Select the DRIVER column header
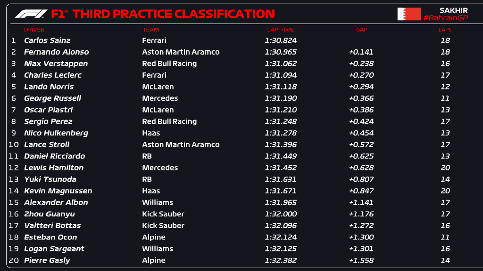483x271 pixels. (x=34, y=30)
